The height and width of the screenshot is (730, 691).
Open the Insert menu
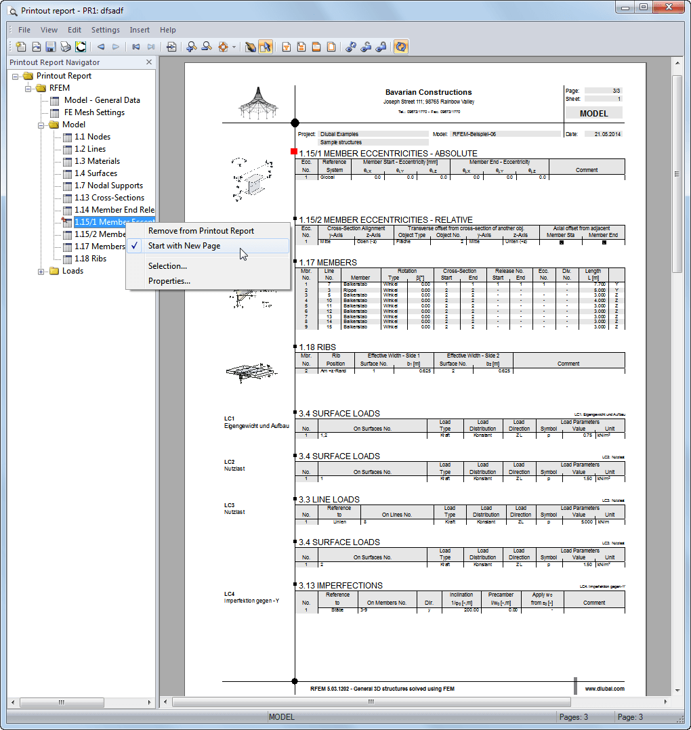[x=140, y=30]
